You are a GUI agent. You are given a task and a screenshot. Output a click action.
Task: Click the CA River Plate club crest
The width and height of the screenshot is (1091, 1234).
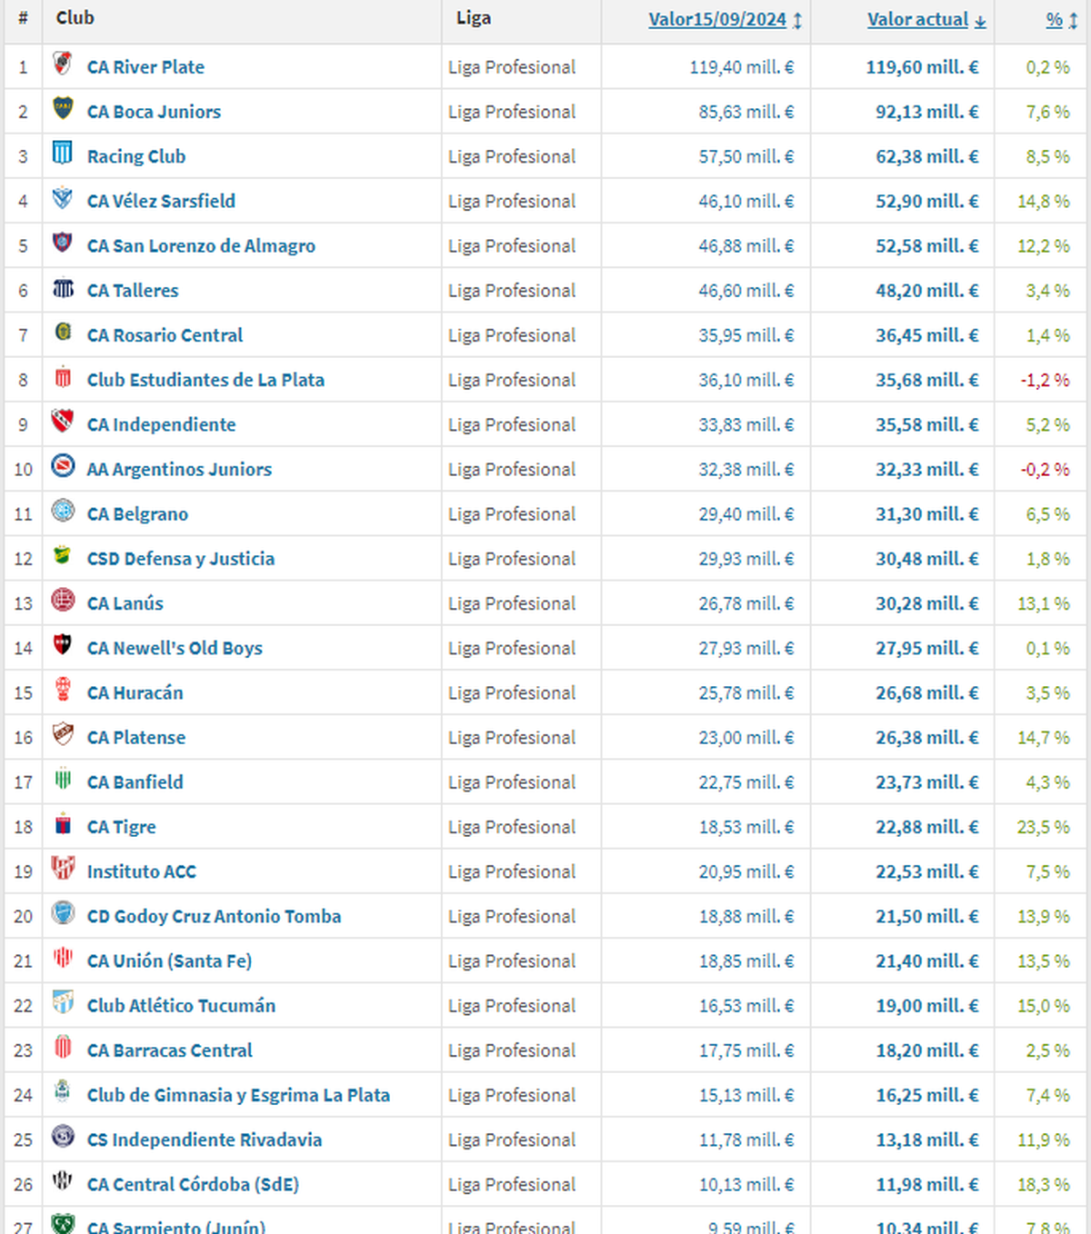tap(63, 64)
